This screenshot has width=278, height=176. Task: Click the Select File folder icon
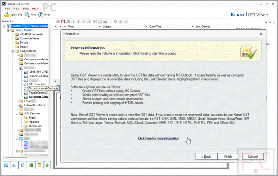tap(7, 15)
